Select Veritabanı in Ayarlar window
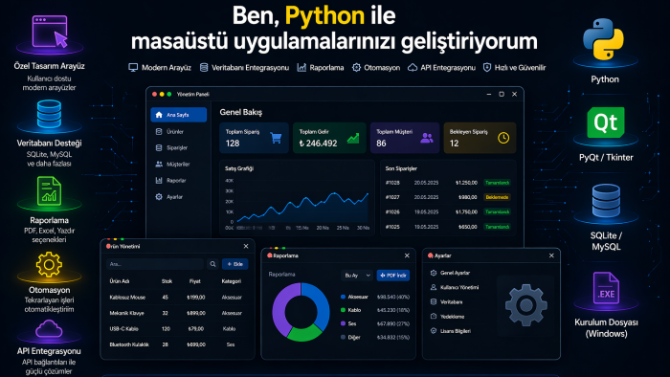This screenshot has height=377, width=670. (446, 301)
